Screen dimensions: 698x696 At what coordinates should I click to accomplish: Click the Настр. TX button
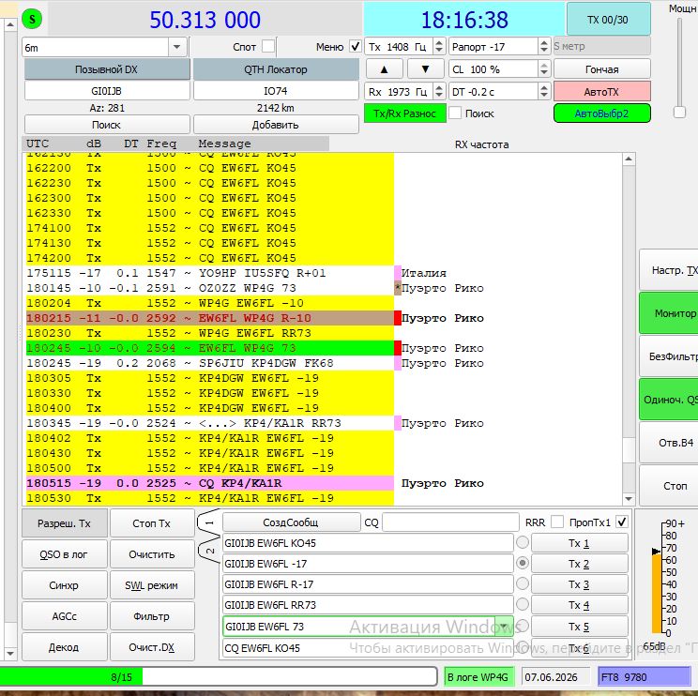669,270
